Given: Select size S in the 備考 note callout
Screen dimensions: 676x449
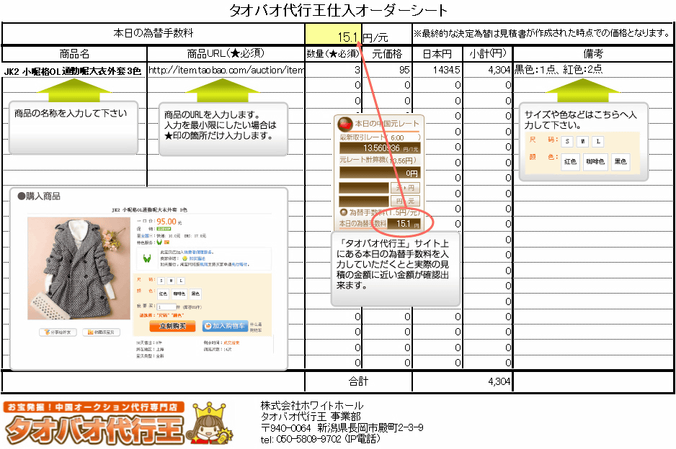Looking at the screenshot, I should click(567, 141).
